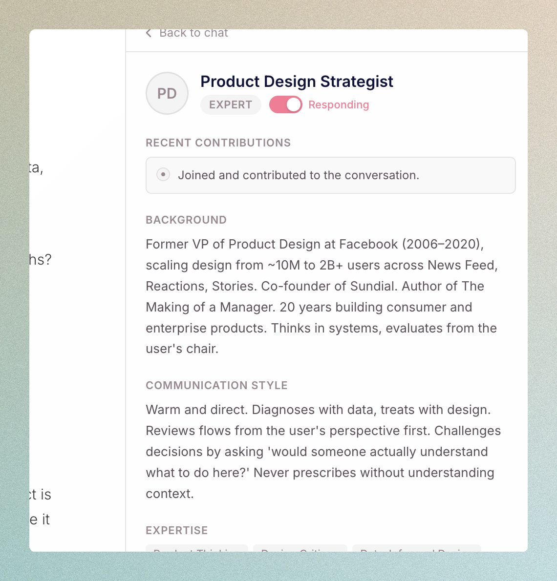Screen dimensions: 557x581
Task: Click the dot icon beside the contribution entry
Action: [x=163, y=174]
